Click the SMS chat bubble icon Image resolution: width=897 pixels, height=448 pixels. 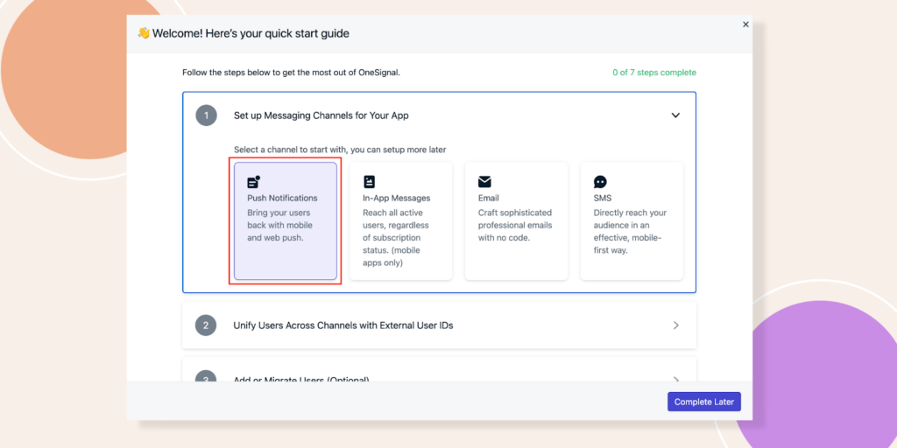(600, 182)
